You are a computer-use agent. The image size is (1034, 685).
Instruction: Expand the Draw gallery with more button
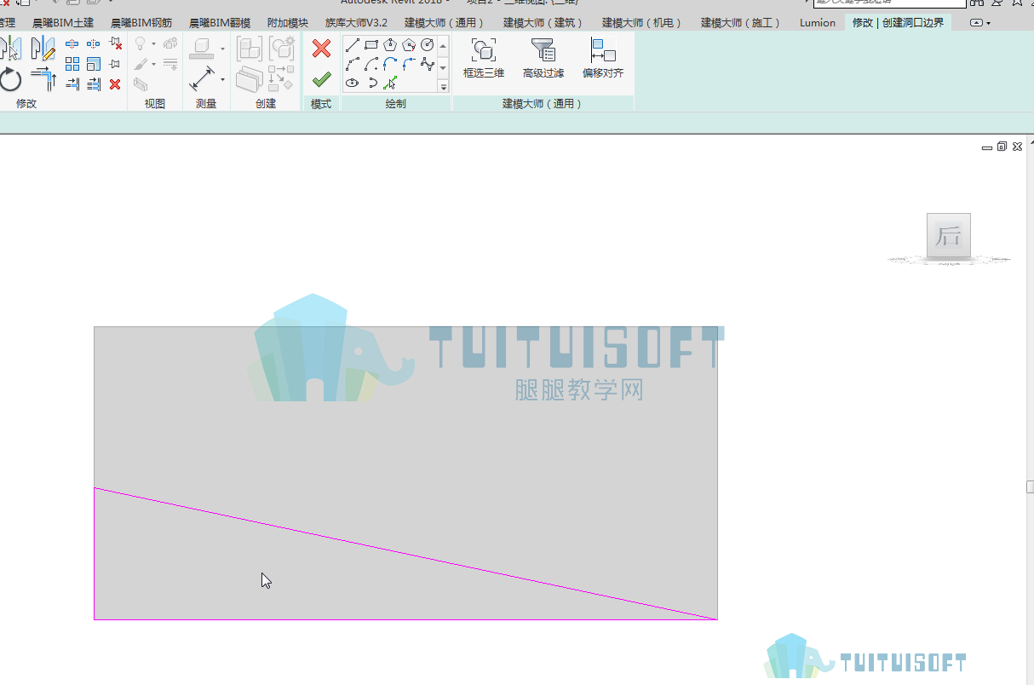443,85
